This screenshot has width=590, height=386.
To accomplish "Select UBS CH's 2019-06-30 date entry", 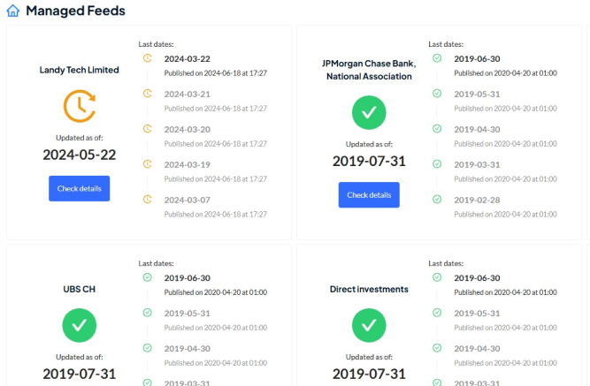I will click(187, 278).
